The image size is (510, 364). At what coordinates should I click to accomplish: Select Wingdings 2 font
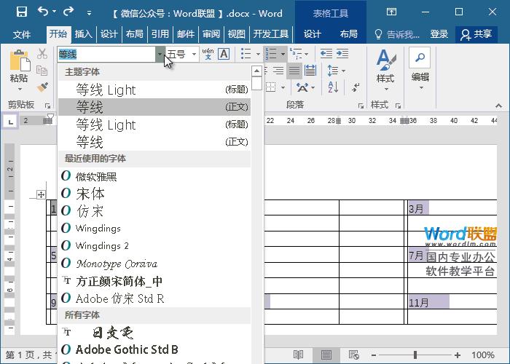coord(154,246)
